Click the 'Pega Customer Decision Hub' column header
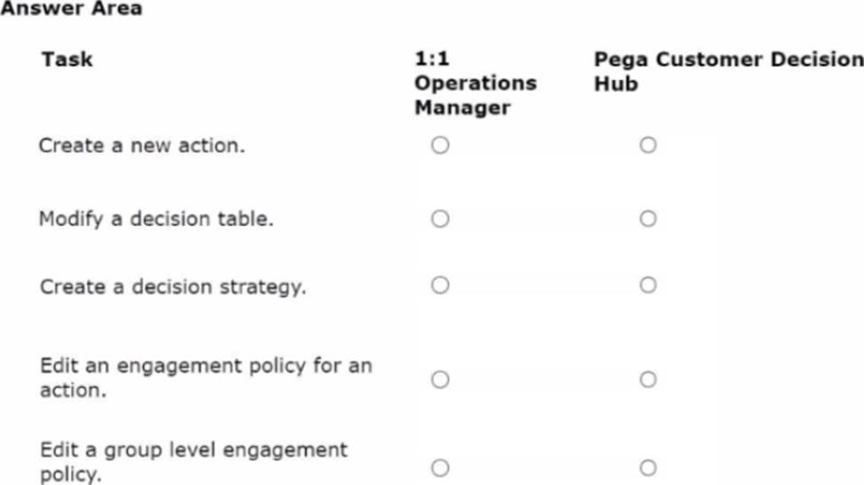Viewport: 864px width, 485px height. 727,71
